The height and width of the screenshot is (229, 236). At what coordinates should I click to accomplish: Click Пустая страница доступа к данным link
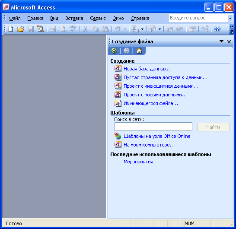click(x=166, y=77)
